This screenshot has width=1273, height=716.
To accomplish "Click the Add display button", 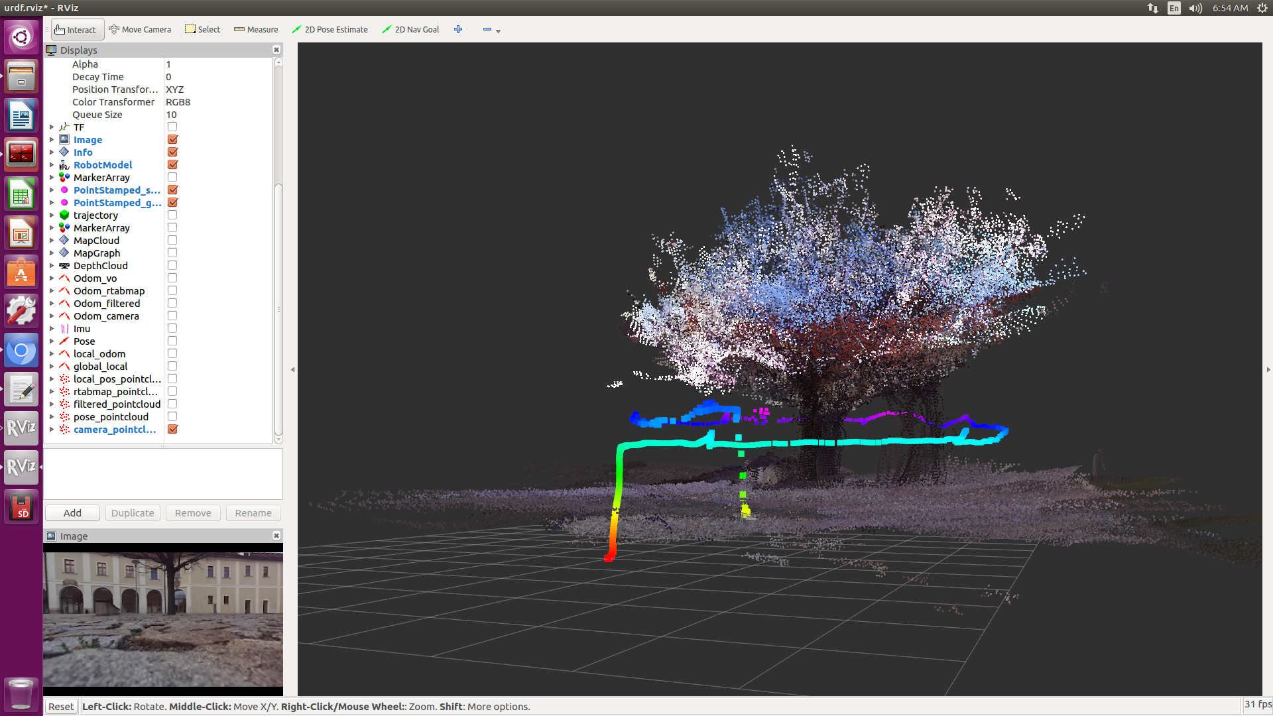I will click(x=72, y=513).
